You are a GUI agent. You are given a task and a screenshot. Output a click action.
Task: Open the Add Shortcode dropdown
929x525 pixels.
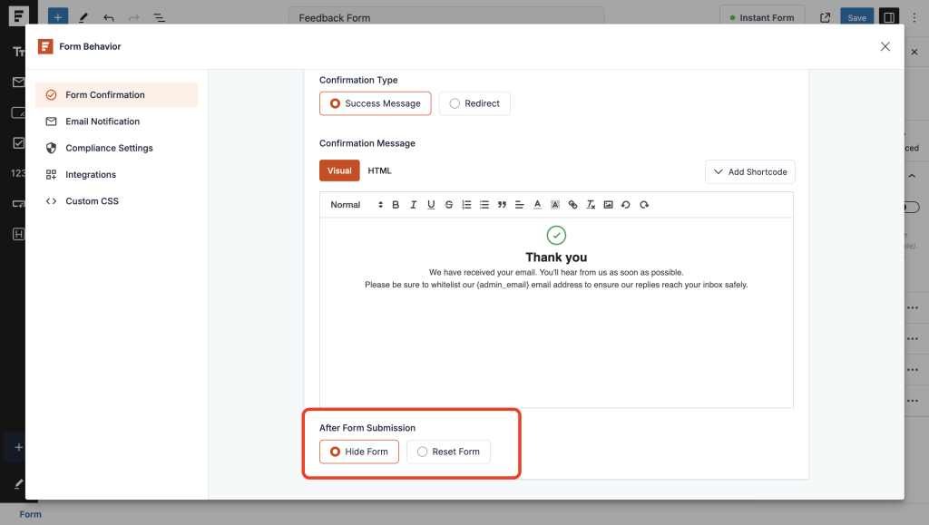pyautogui.click(x=749, y=171)
